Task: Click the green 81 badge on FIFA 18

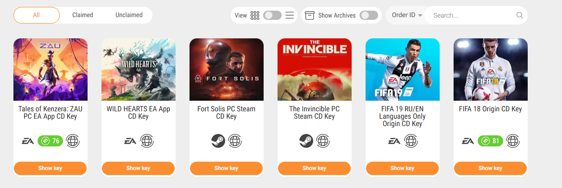Action: click(x=490, y=141)
